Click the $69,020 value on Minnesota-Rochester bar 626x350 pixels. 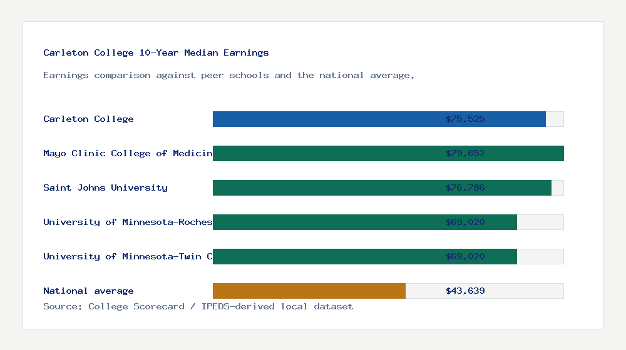click(465, 222)
